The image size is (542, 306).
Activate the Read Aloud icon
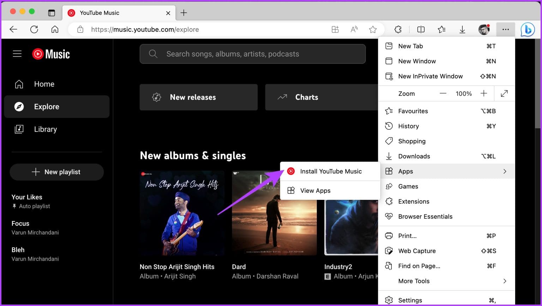point(354,29)
